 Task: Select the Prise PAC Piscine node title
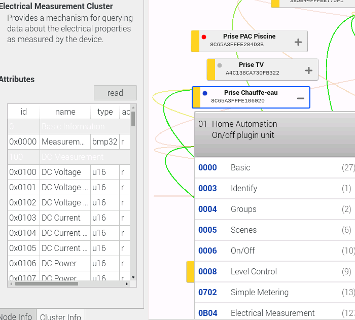click(x=250, y=36)
